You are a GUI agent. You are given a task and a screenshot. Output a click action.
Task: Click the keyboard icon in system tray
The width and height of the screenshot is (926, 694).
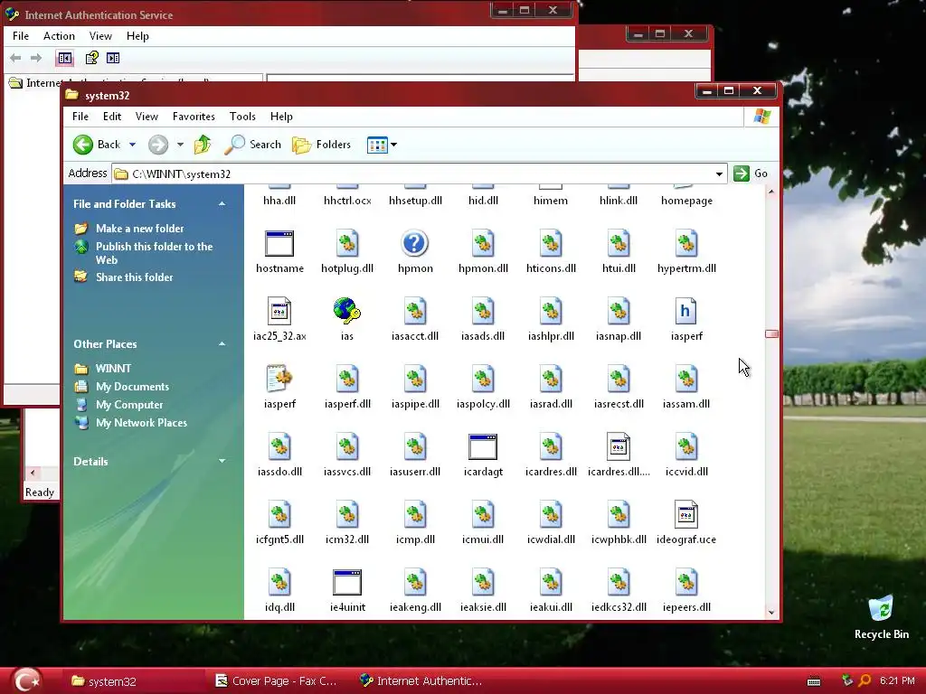(x=814, y=681)
